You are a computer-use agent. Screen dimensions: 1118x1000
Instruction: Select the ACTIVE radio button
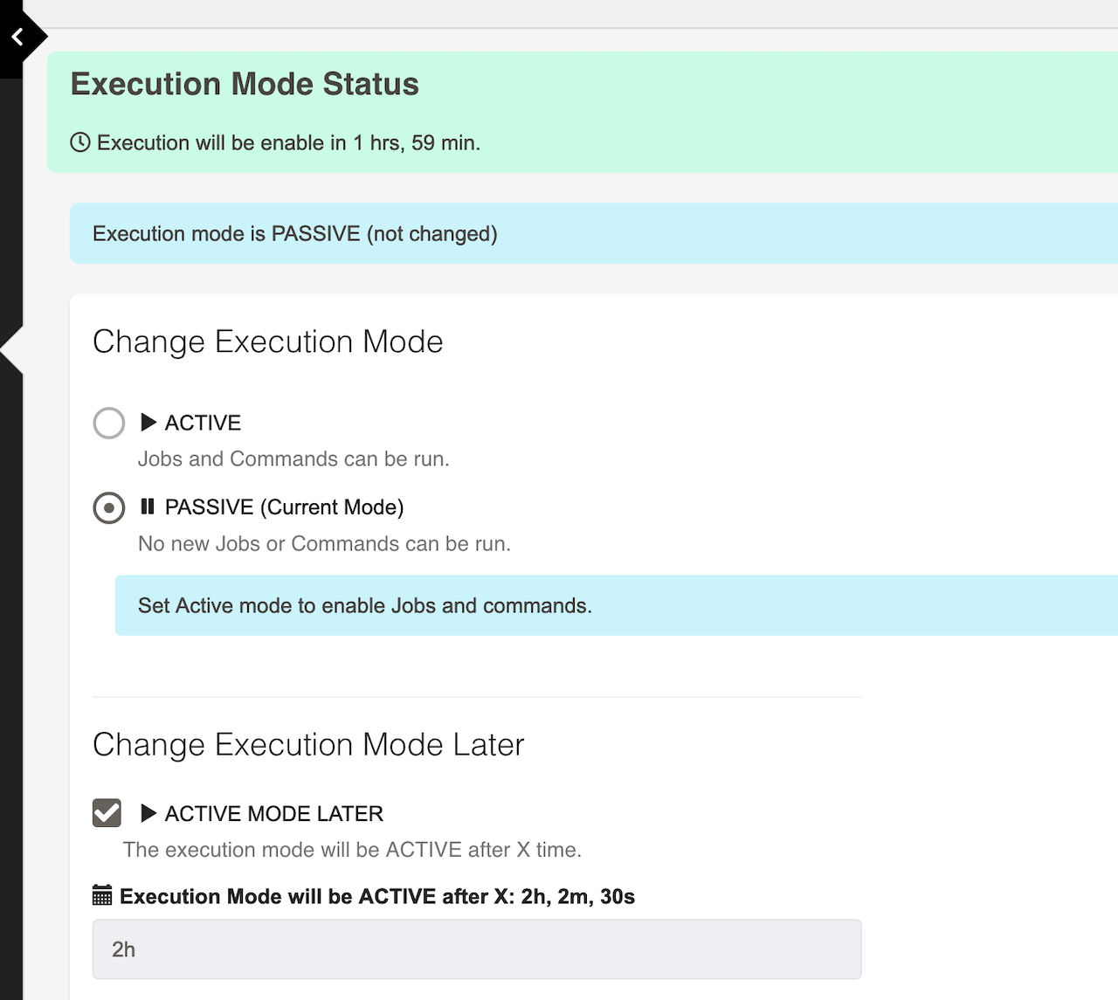point(109,423)
